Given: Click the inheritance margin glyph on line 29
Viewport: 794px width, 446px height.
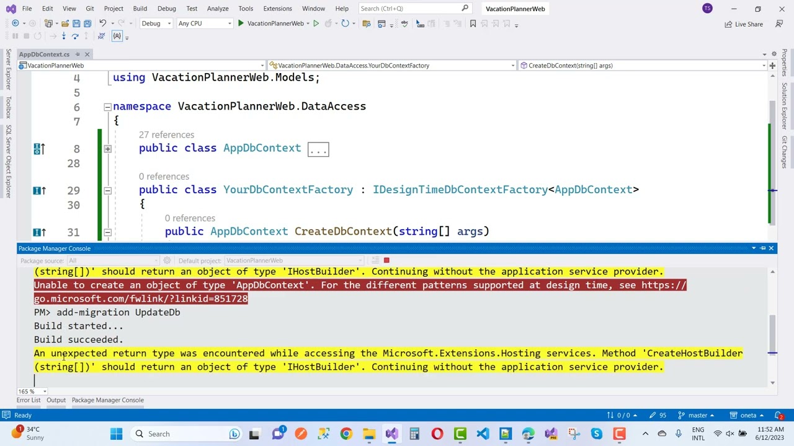Looking at the screenshot, I should (39, 190).
